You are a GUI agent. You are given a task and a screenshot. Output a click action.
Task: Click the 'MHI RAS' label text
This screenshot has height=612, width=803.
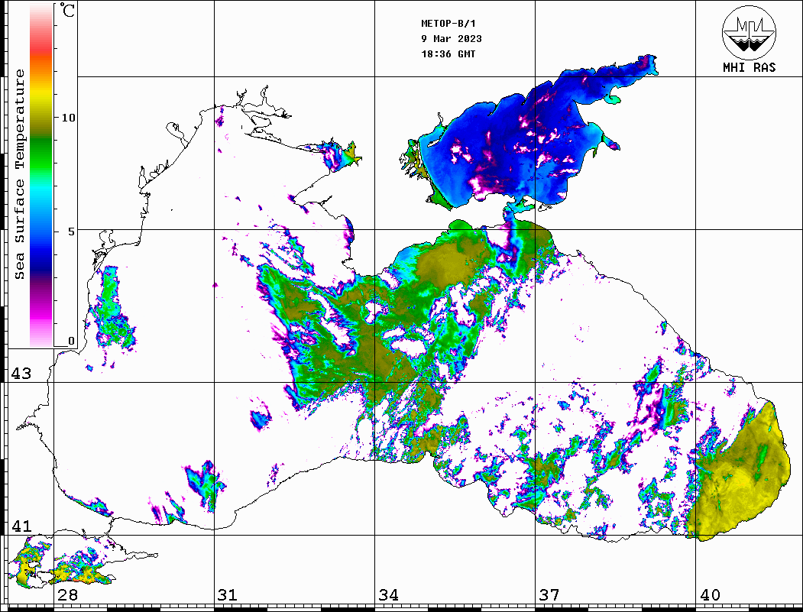[x=750, y=67]
